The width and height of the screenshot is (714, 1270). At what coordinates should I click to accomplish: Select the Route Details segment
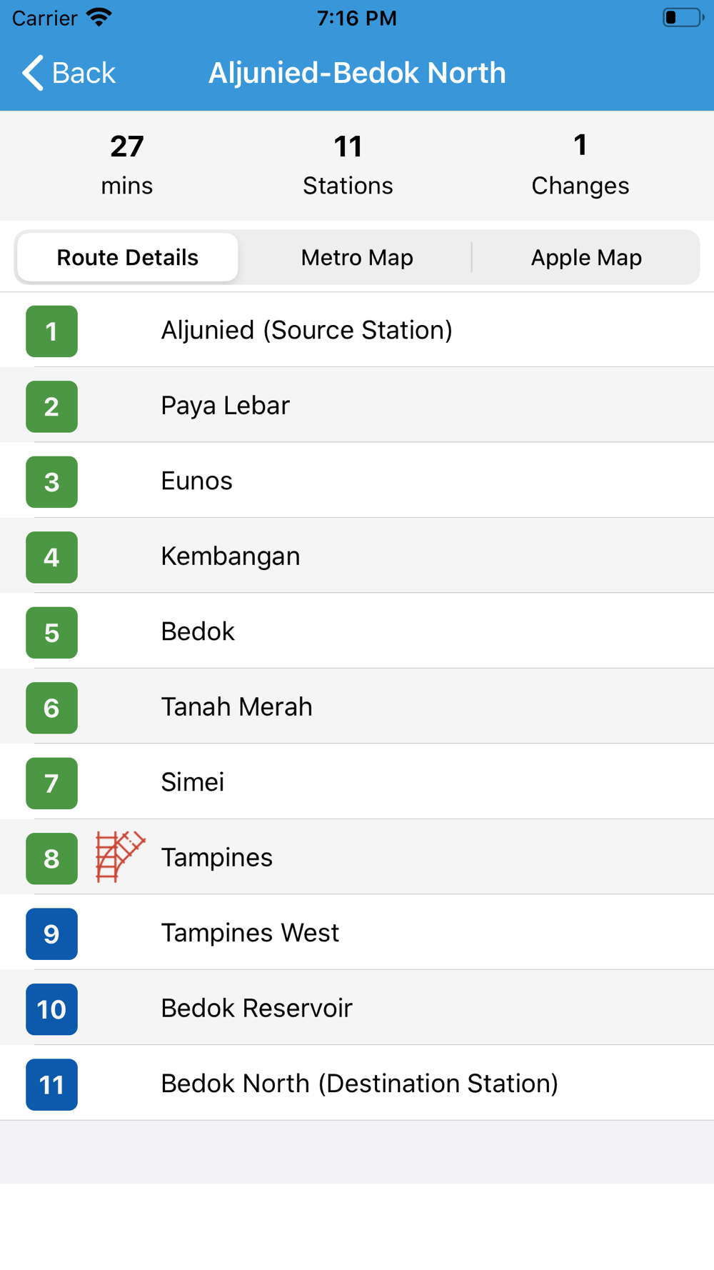[128, 257]
